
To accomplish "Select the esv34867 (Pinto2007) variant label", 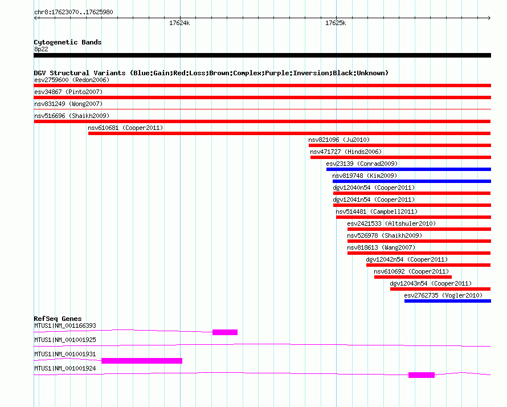I will click(68, 92).
